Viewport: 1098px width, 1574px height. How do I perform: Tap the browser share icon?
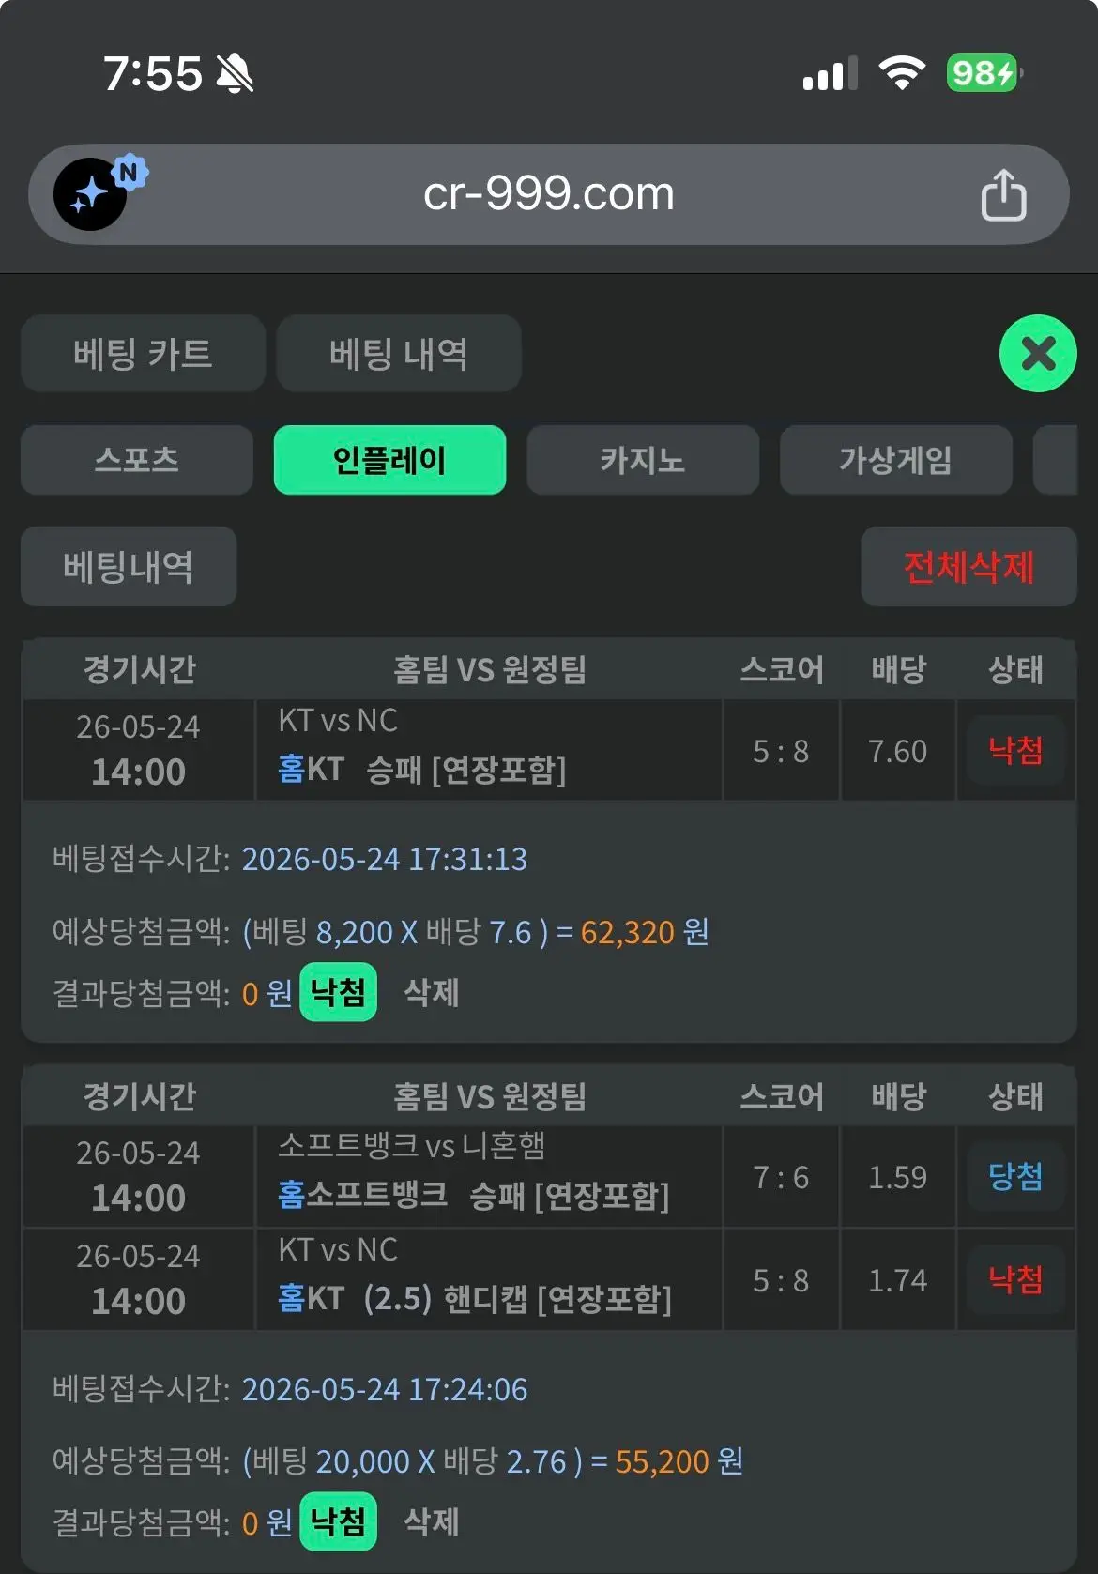click(1003, 195)
